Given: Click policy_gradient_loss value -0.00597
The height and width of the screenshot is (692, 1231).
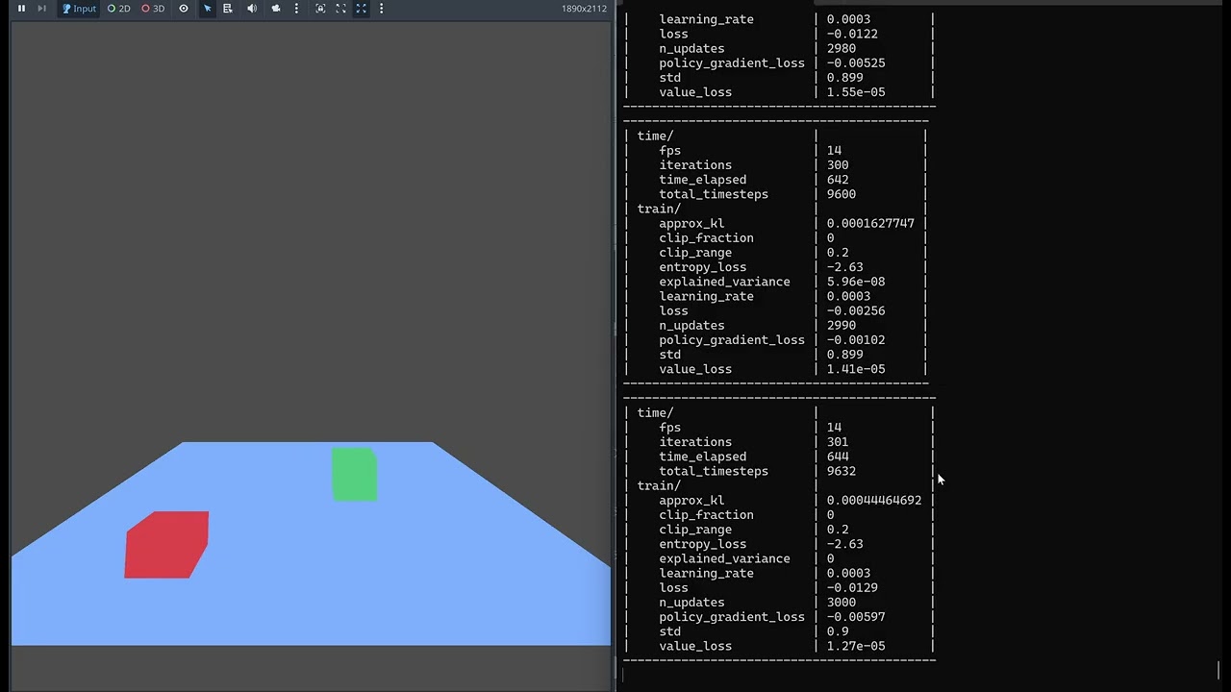Looking at the screenshot, I should (856, 617).
